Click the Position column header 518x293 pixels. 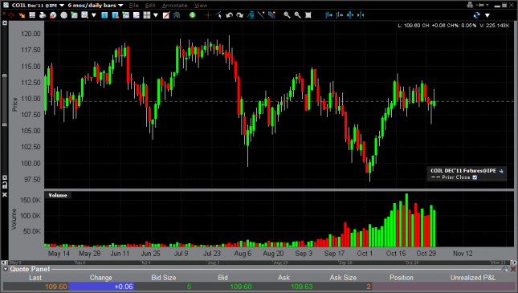401,278
